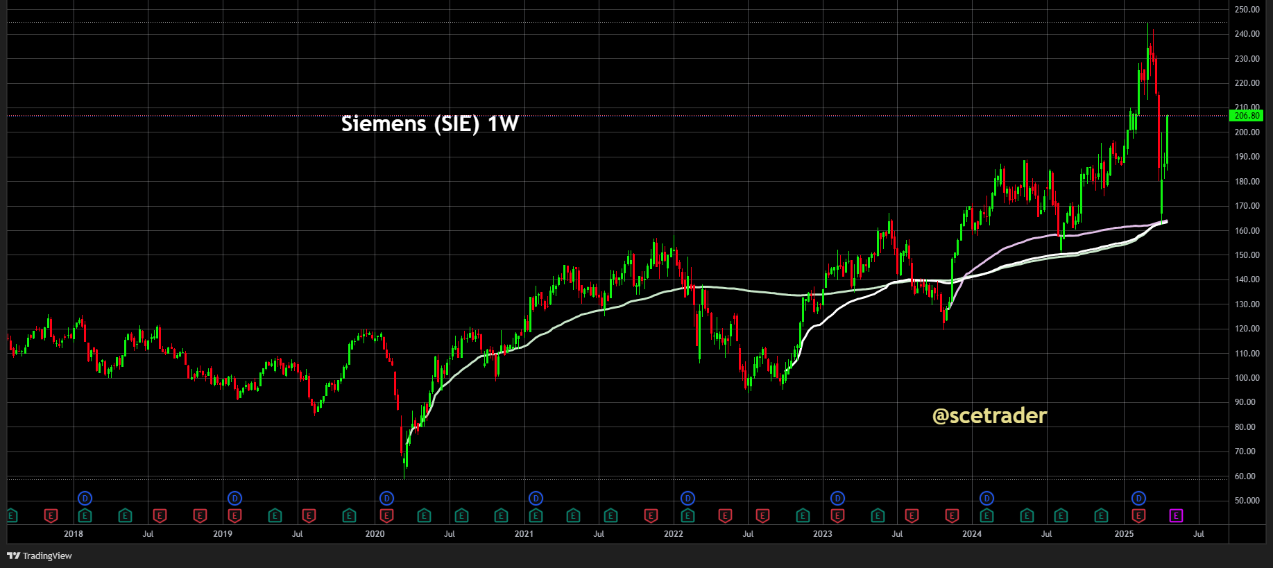1273x568 pixels.
Task: Click the 2019 dividend D marker
Action: pyautogui.click(x=234, y=498)
